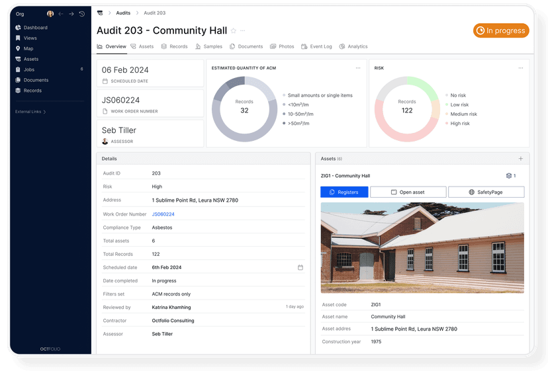Toggle the Low risk legend entry
Viewport: 548px width, 375px height.
457,104
